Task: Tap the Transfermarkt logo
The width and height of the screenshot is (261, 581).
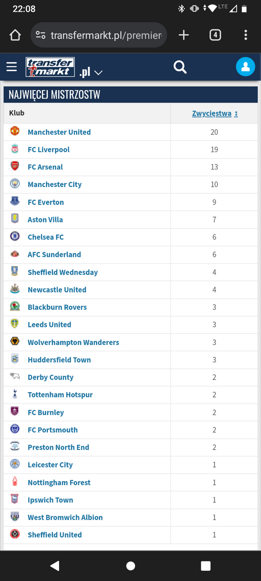Action: tap(50, 67)
